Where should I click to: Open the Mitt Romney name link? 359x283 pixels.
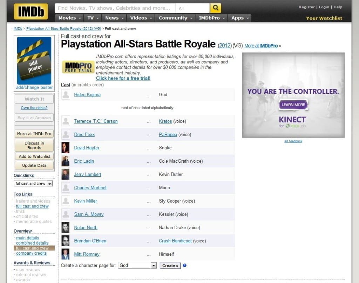pos(87,254)
